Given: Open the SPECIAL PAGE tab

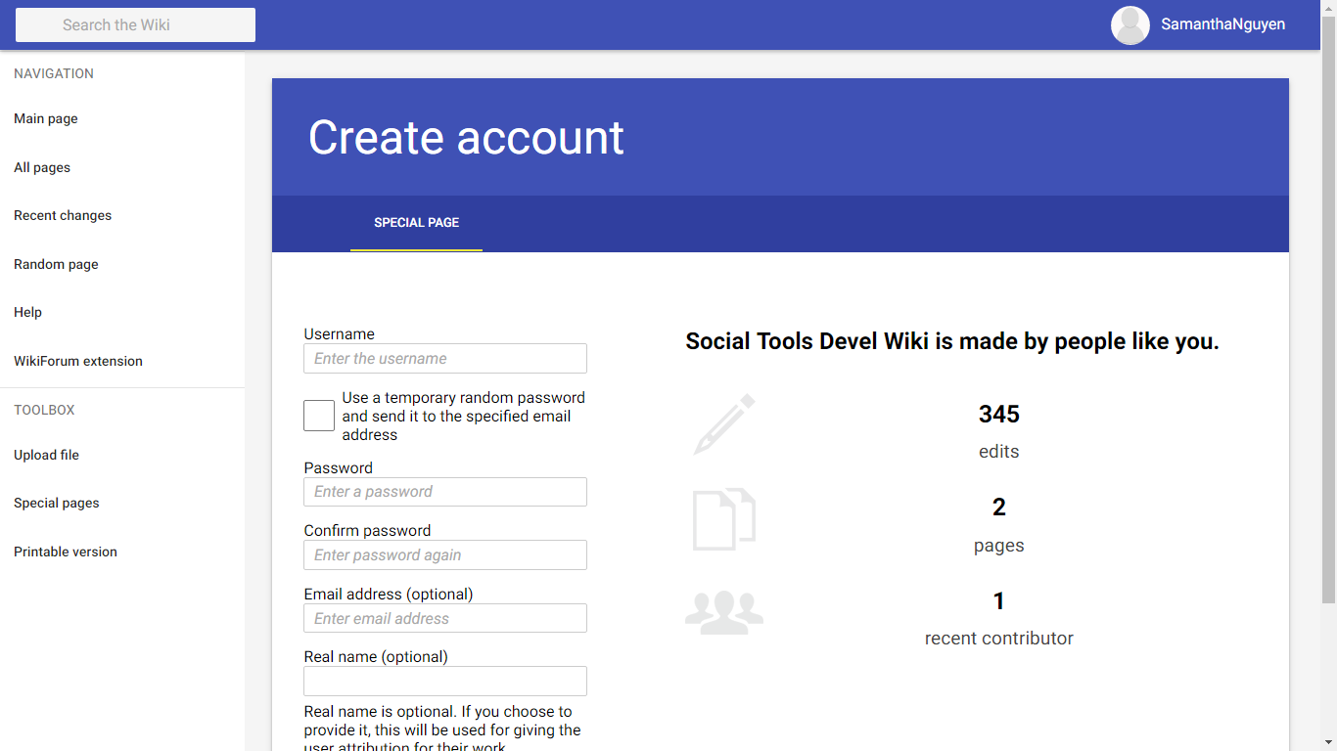Looking at the screenshot, I should pos(416,223).
